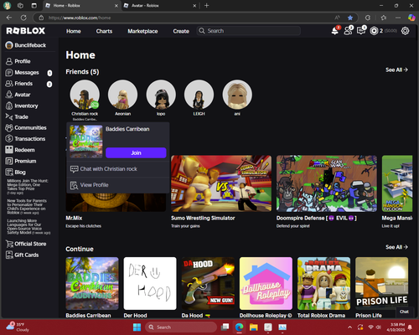Switch to the Avatar - Roblox tab

click(x=160, y=6)
